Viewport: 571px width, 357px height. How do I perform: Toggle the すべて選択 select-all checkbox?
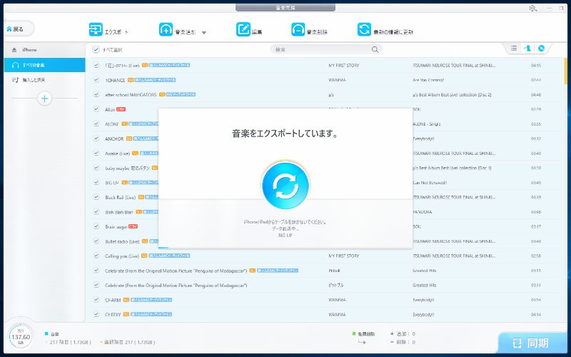tap(96, 49)
